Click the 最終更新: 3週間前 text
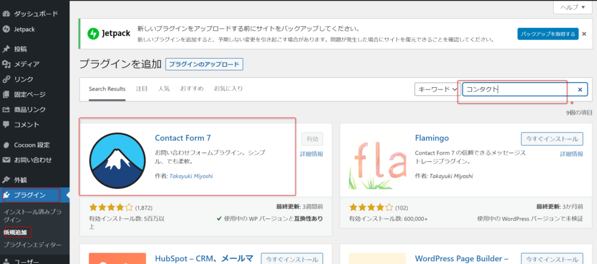The height and width of the screenshot is (264, 597). pyautogui.click(x=300, y=207)
